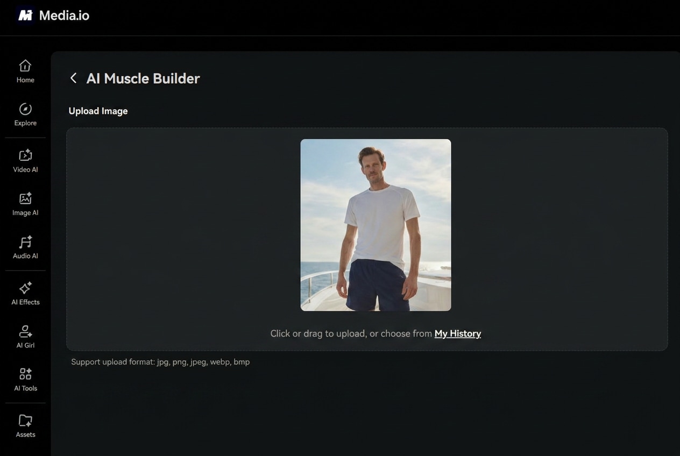Click the "Upload Image" heading
The image size is (680, 456).
[98, 111]
